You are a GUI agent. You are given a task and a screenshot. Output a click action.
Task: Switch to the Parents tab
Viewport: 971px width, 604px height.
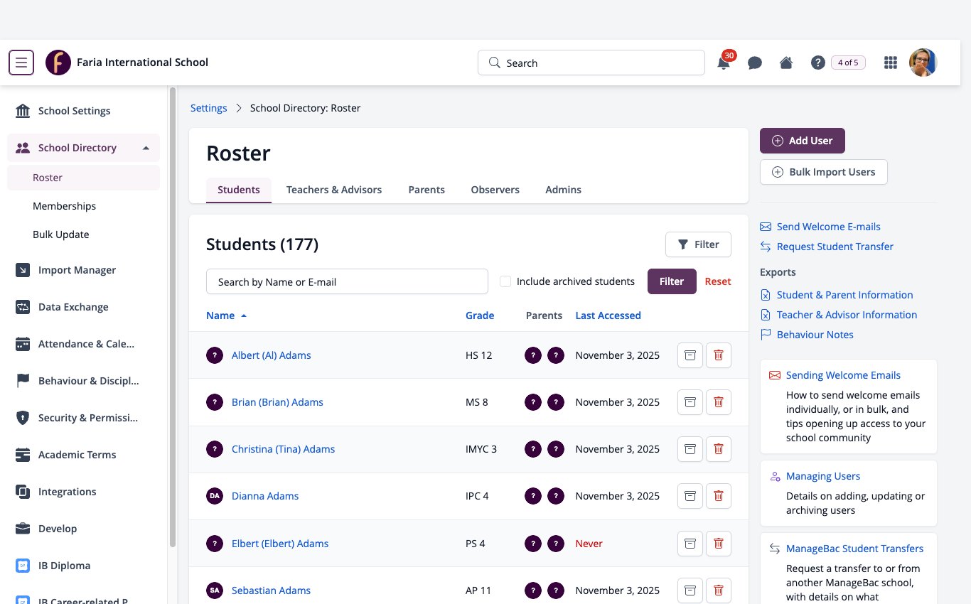[427, 190]
